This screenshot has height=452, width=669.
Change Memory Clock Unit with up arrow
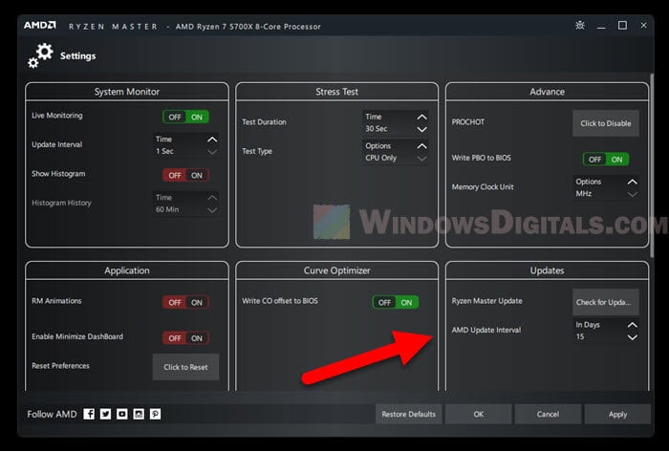tap(633, 183)
